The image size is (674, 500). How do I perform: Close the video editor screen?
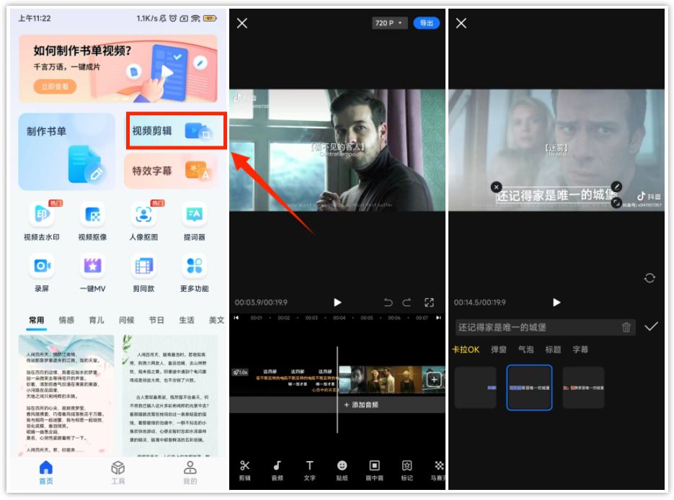[x=242, y=23]
